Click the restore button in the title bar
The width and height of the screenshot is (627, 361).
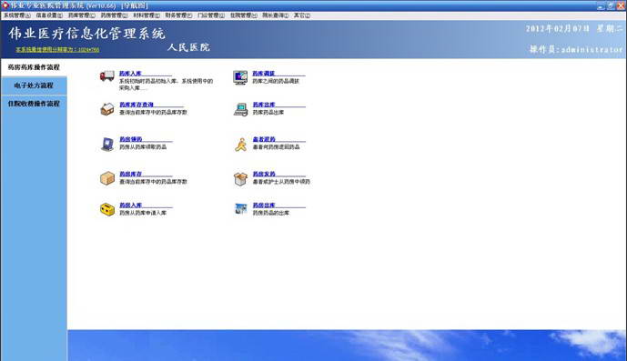click(611, 5)
